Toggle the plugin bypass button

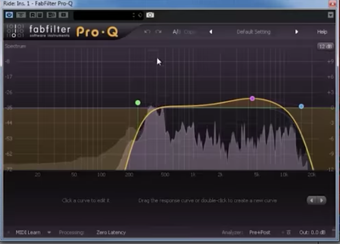(x=21, y=15)
